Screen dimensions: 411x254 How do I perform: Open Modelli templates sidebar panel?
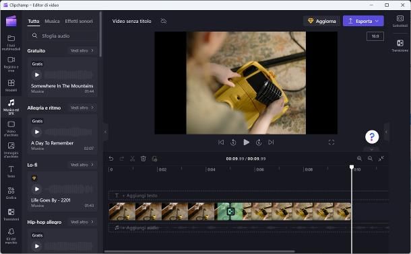tap(11, 85)
